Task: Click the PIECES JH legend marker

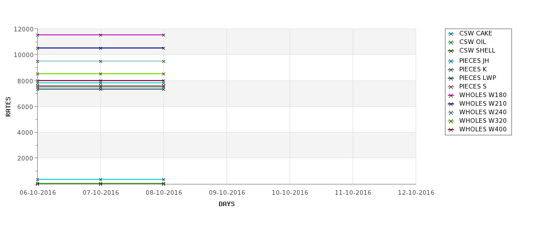Action: click(451, 62)
